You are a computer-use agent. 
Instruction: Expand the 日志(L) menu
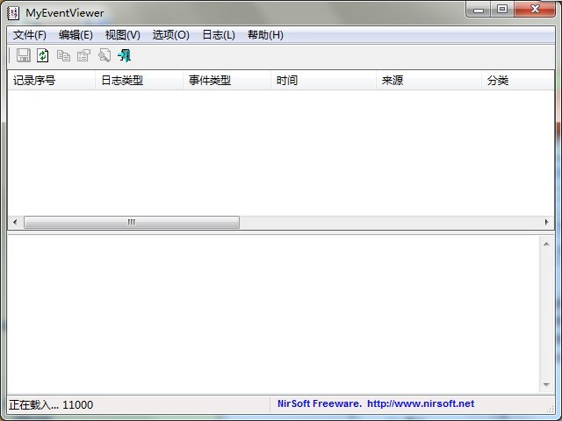[218, 35]
